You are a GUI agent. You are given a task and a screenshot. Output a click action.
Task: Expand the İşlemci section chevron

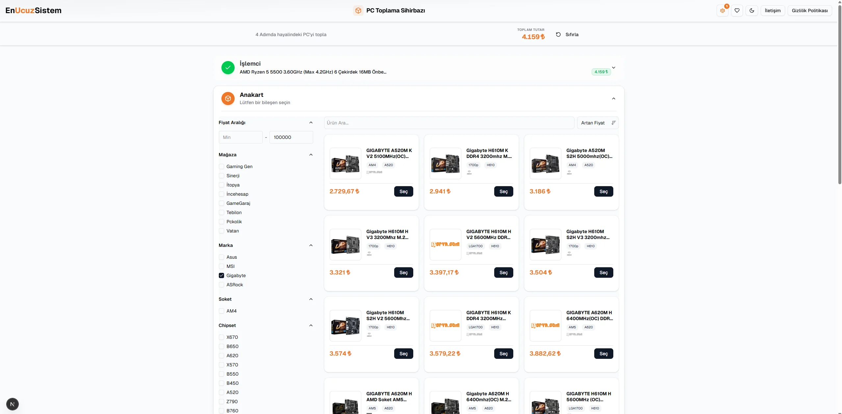tap(613, 68)
